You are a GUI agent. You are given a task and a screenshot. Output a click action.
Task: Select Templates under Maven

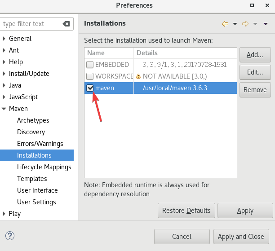coord(32,179)
